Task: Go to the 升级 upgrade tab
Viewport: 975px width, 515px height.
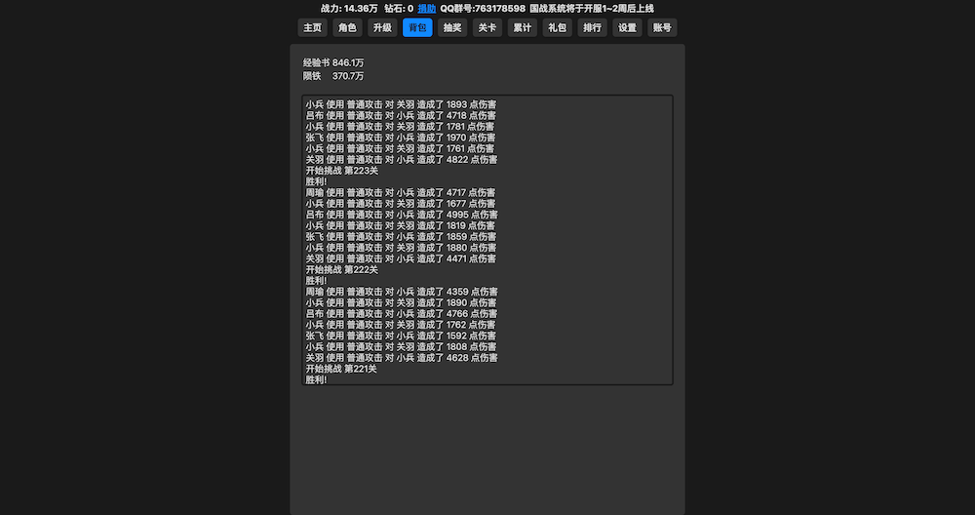Action: point(382,27)
